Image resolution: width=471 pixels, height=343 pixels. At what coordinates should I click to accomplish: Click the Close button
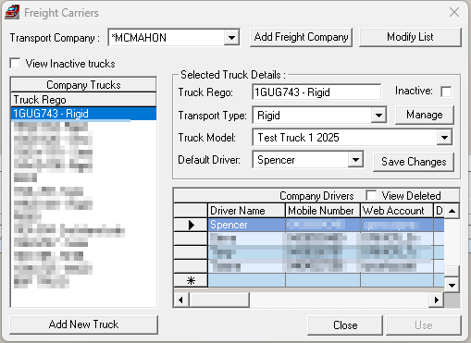pyautogui.click(x=345, y=325)
